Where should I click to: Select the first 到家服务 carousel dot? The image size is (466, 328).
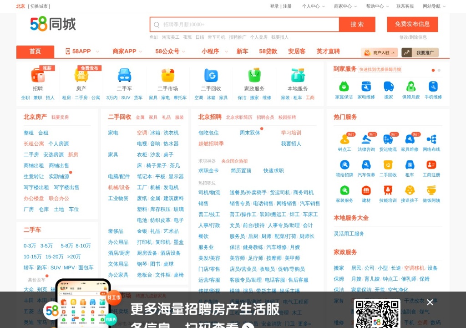(x=433, y=70)
